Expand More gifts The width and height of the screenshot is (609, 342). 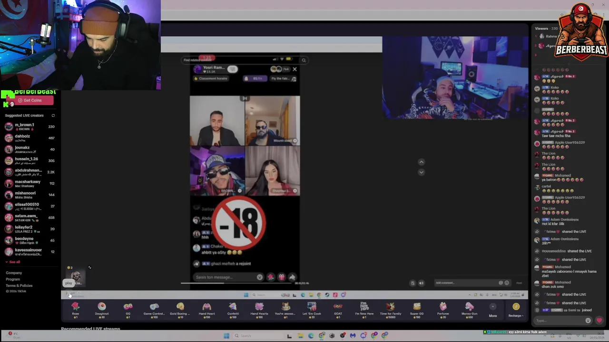pyautogui.click(x=493, y=310)
